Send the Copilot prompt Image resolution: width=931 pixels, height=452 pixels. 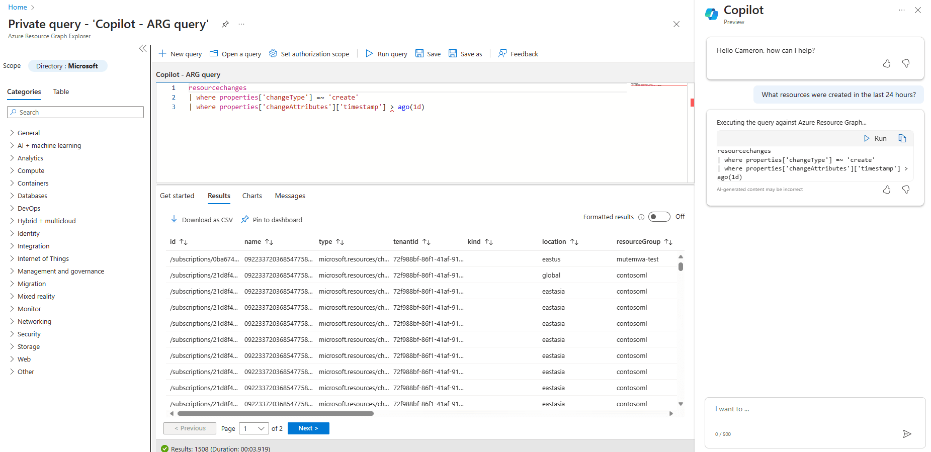click(907, 434)
